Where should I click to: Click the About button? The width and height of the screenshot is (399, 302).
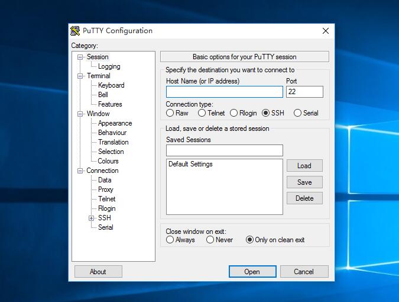pyautogui.click(x=98, y=272)
